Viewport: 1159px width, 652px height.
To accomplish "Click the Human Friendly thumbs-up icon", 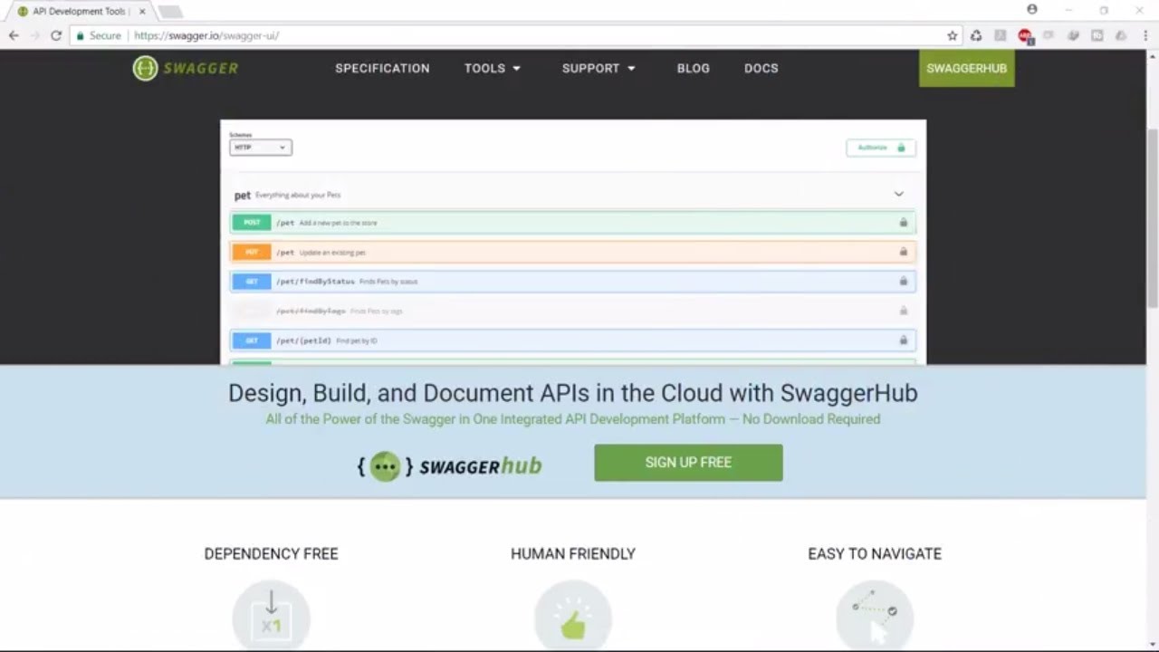I will click(573, 617).
